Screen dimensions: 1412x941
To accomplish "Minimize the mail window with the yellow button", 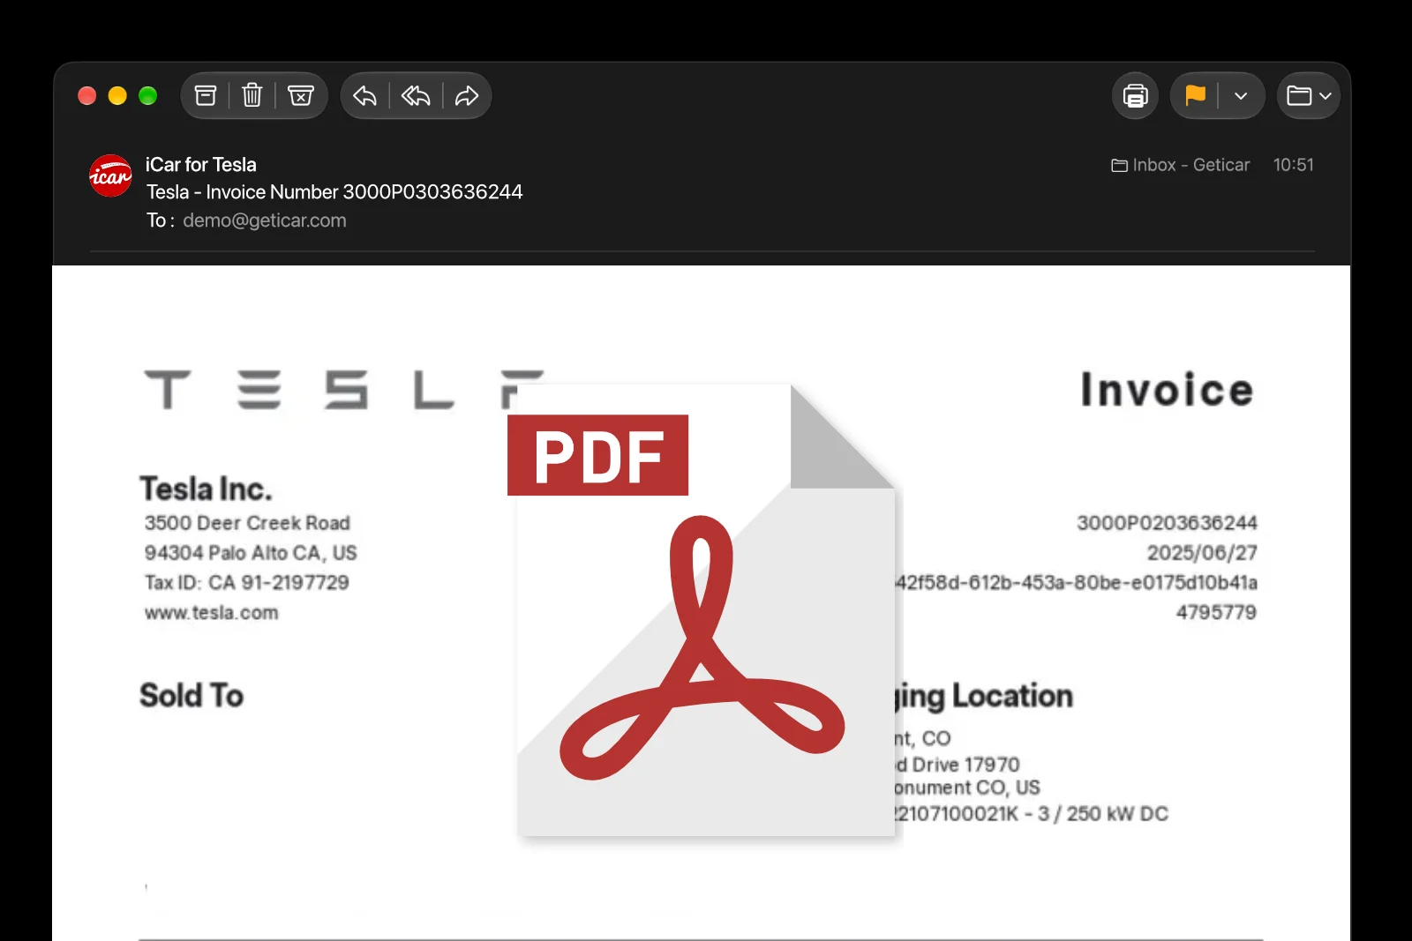I will [x=117, y=95].
